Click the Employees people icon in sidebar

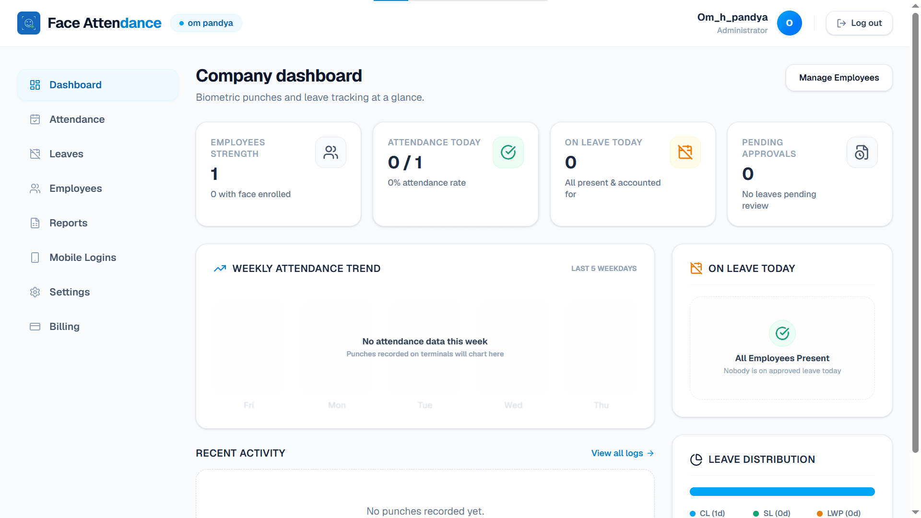tap(35, 188)
